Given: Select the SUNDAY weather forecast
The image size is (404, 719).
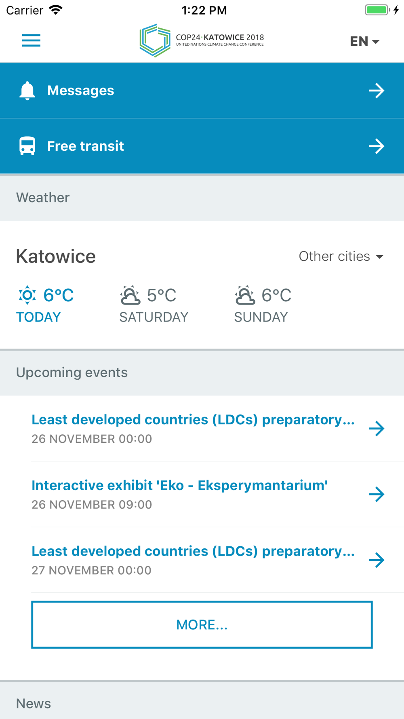Looking at the screenshot, I should (263, 305).
